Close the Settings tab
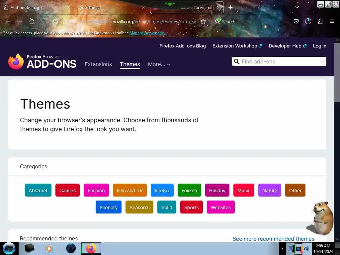Image resolution: width=340 pixels, height=255 pixels. 143,7
